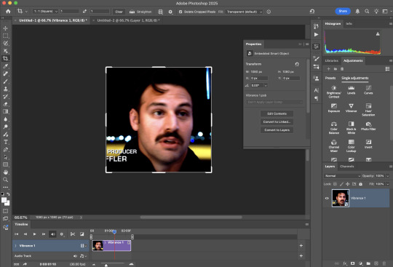Open layer blend mode Normal dropdown
Viewport: 393px width, 267px height.
[342, 176]
